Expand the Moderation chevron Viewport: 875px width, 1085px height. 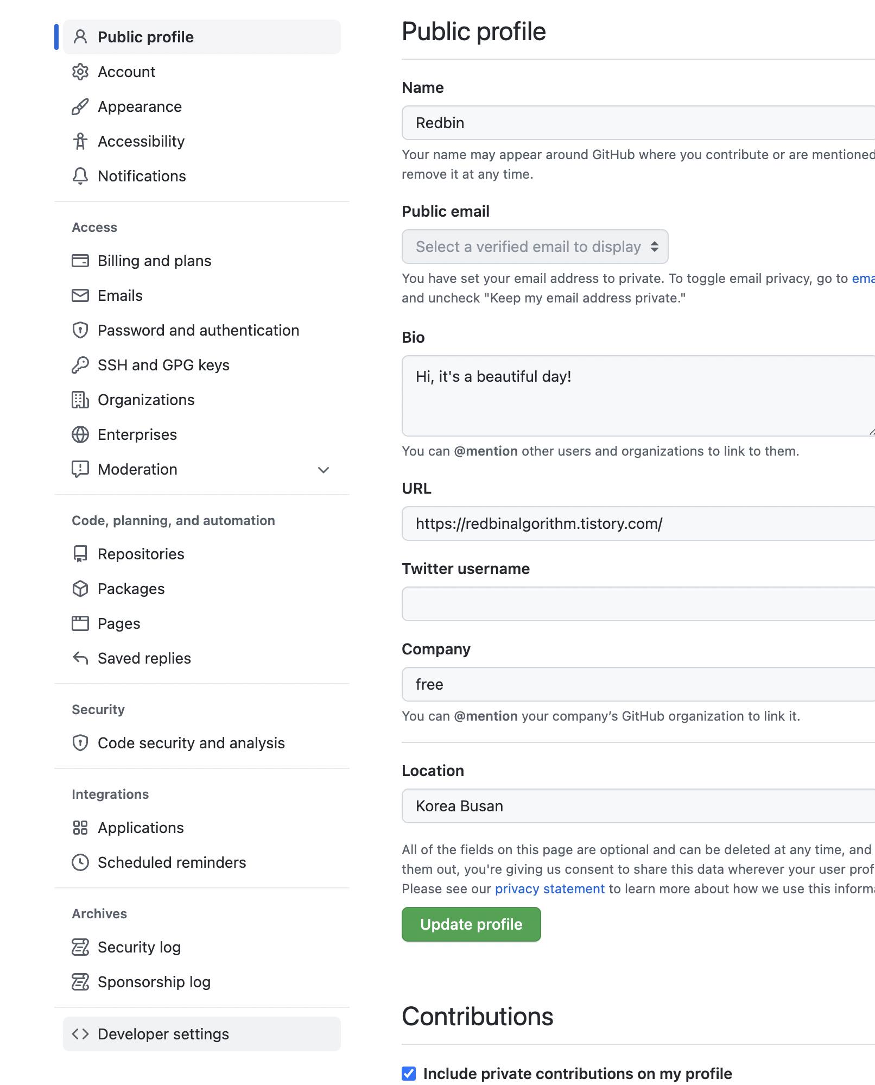pos(324,470)
